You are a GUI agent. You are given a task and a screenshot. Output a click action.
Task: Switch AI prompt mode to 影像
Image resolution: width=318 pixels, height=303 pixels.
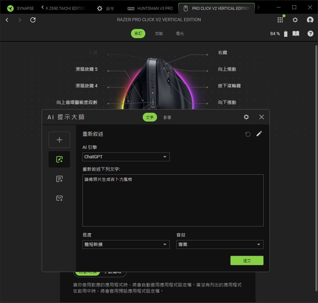(167, 117)
